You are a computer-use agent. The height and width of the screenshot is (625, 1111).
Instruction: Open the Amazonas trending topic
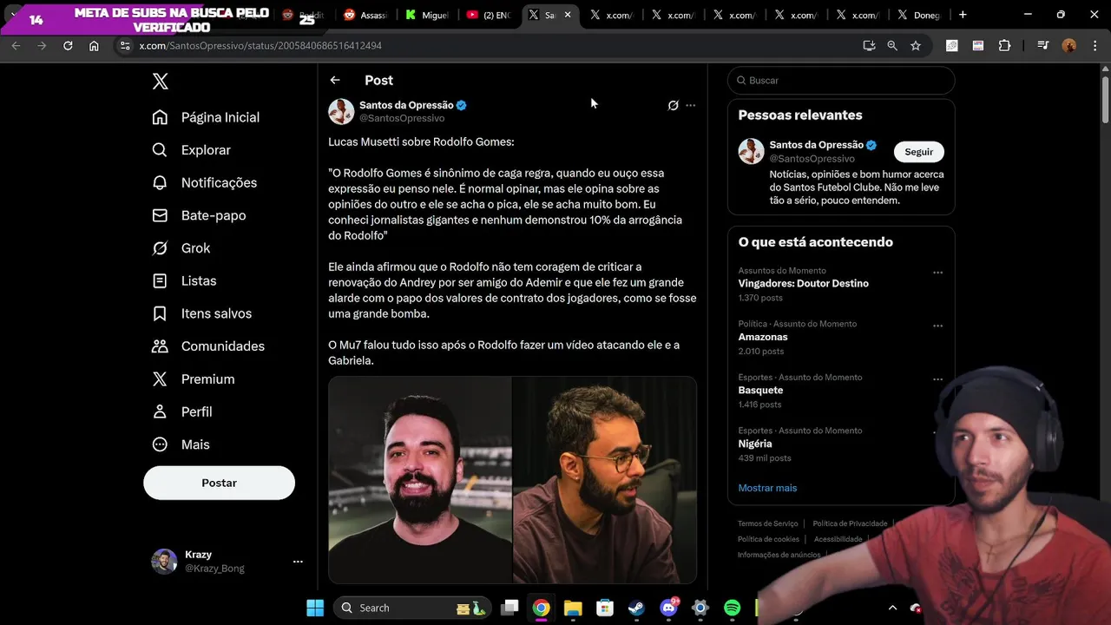point(763,337)
